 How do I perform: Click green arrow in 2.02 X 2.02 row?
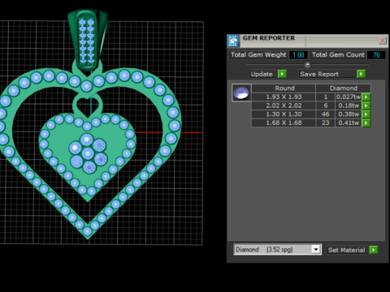[366, 105]
